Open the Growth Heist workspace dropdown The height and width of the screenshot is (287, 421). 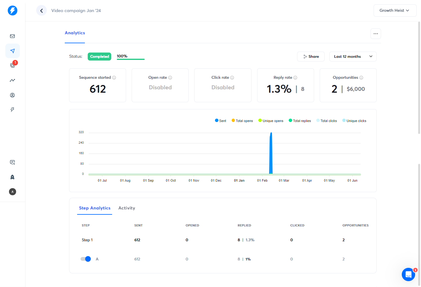(x=395, y=11)
